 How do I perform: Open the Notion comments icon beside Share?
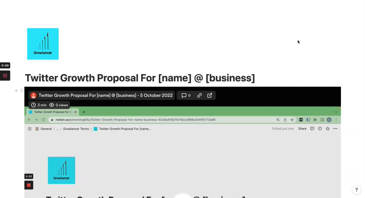click(x=312, y=129)
